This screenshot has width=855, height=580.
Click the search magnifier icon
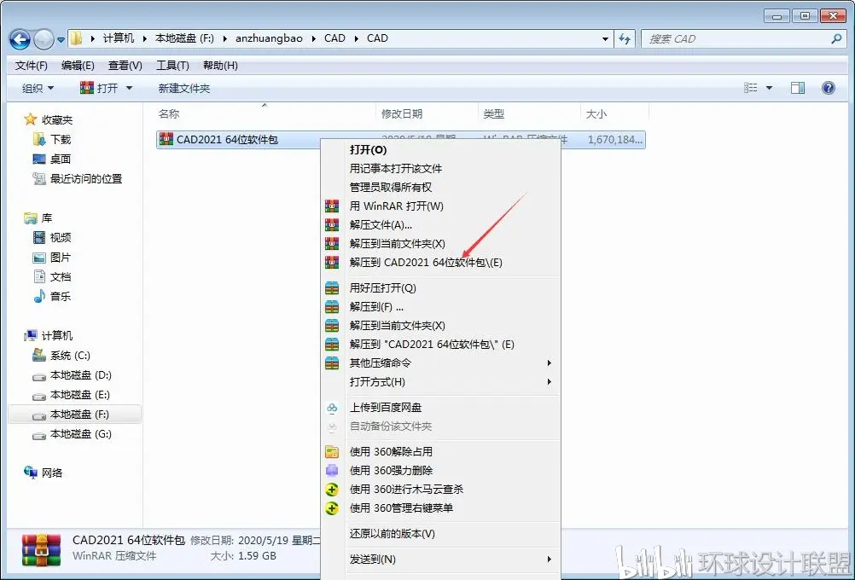836,38
